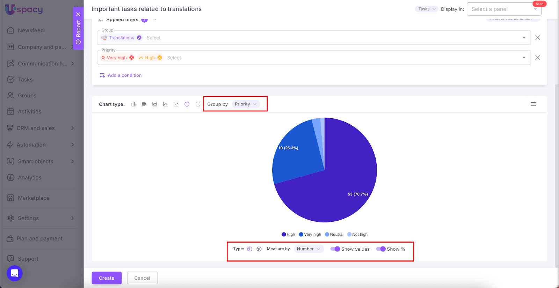Expand the Select a panel dropdown

[504, 9]
